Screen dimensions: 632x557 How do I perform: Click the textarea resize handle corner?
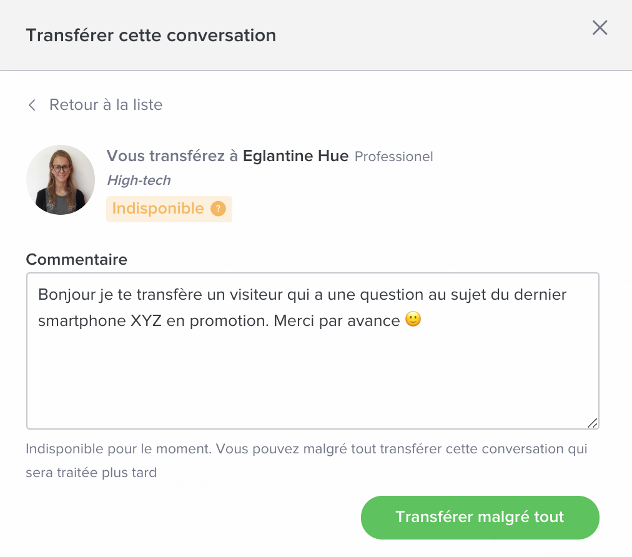593,423
